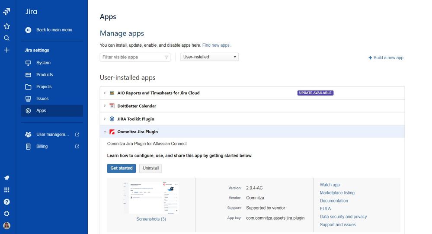
Task: Click external link icon beside User management
Action: point(77,135)
